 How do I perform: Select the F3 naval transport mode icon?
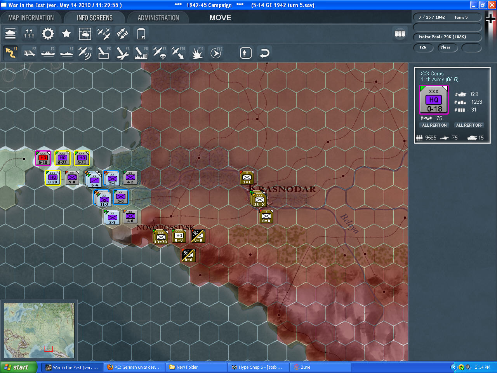click(48, 53)
